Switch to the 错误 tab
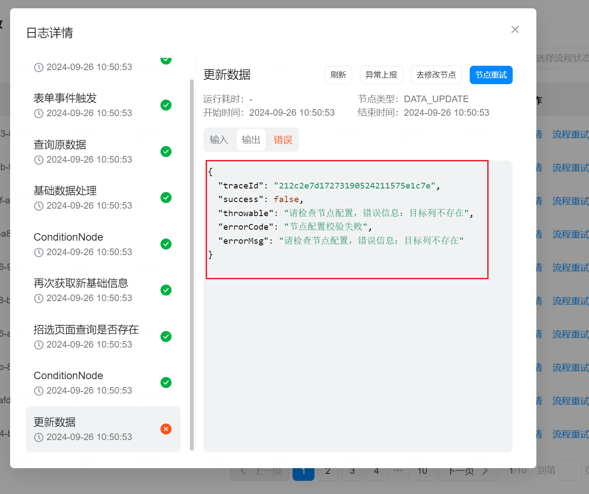 pyautogui.click(x=283, y=140)
